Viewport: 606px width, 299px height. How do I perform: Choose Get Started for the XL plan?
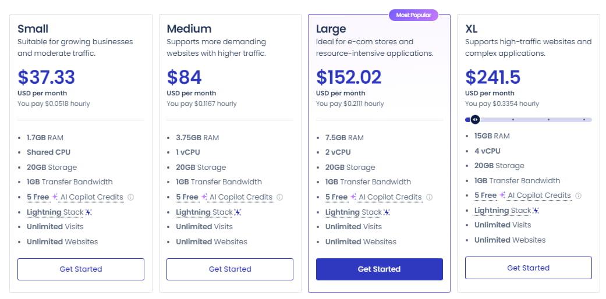[528, 268]
